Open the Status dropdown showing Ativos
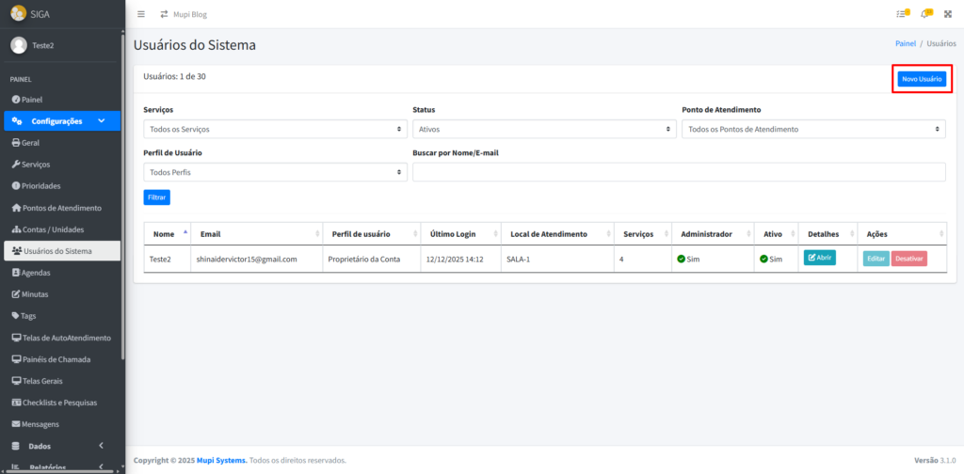964x474 pixels. tap(544, 129)
